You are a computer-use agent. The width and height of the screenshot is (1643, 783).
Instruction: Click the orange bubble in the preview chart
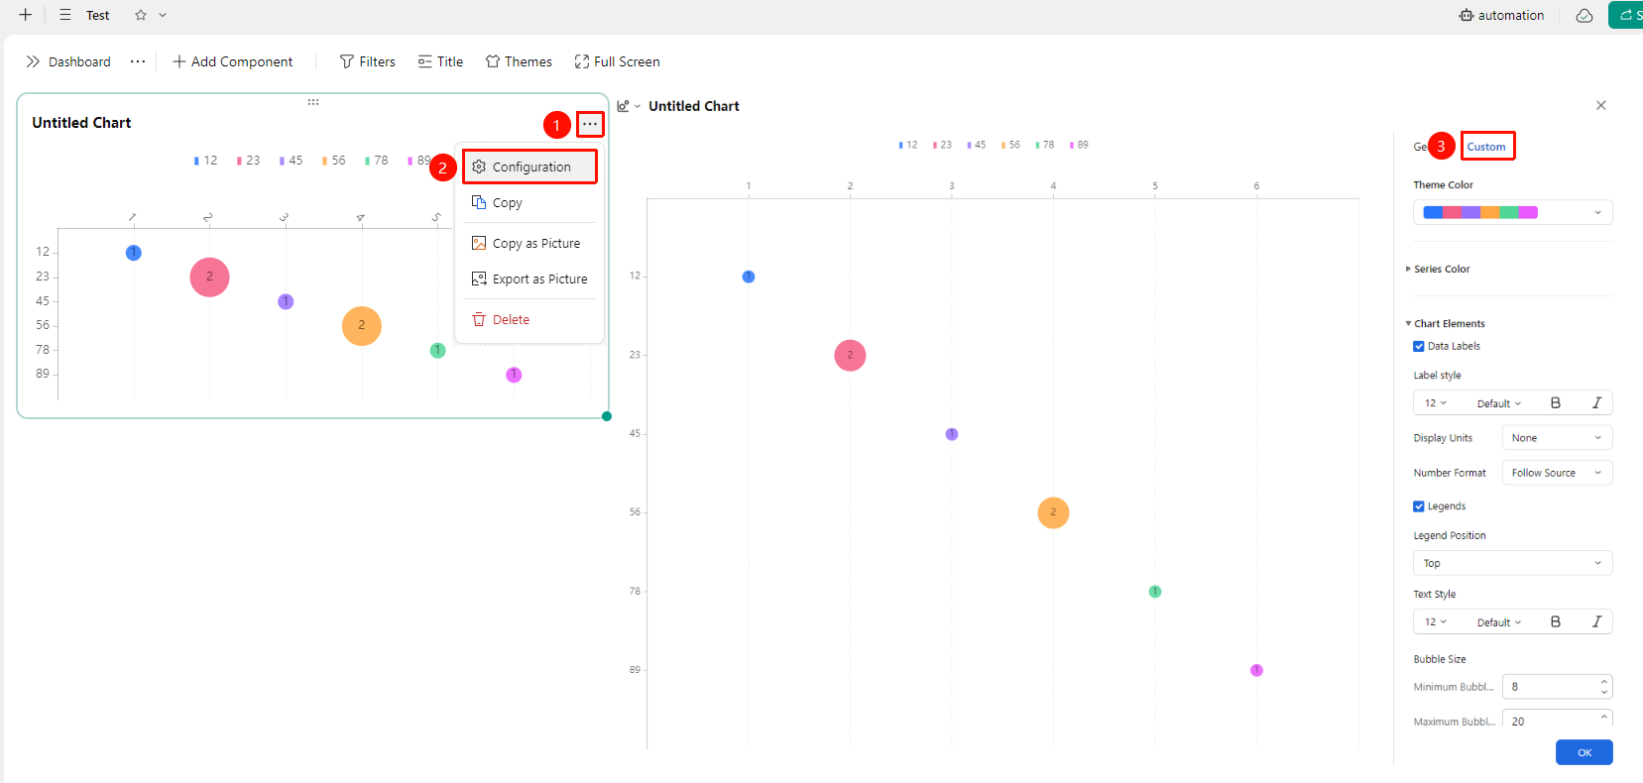point(1053,512)
